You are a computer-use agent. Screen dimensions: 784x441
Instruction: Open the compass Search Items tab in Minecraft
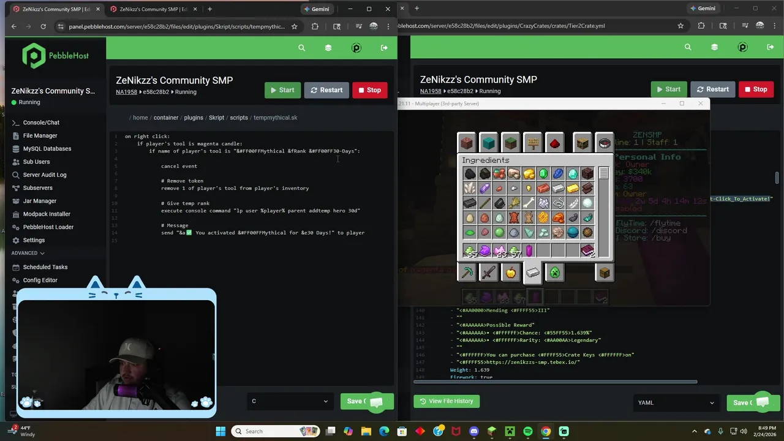coord(605,143)
